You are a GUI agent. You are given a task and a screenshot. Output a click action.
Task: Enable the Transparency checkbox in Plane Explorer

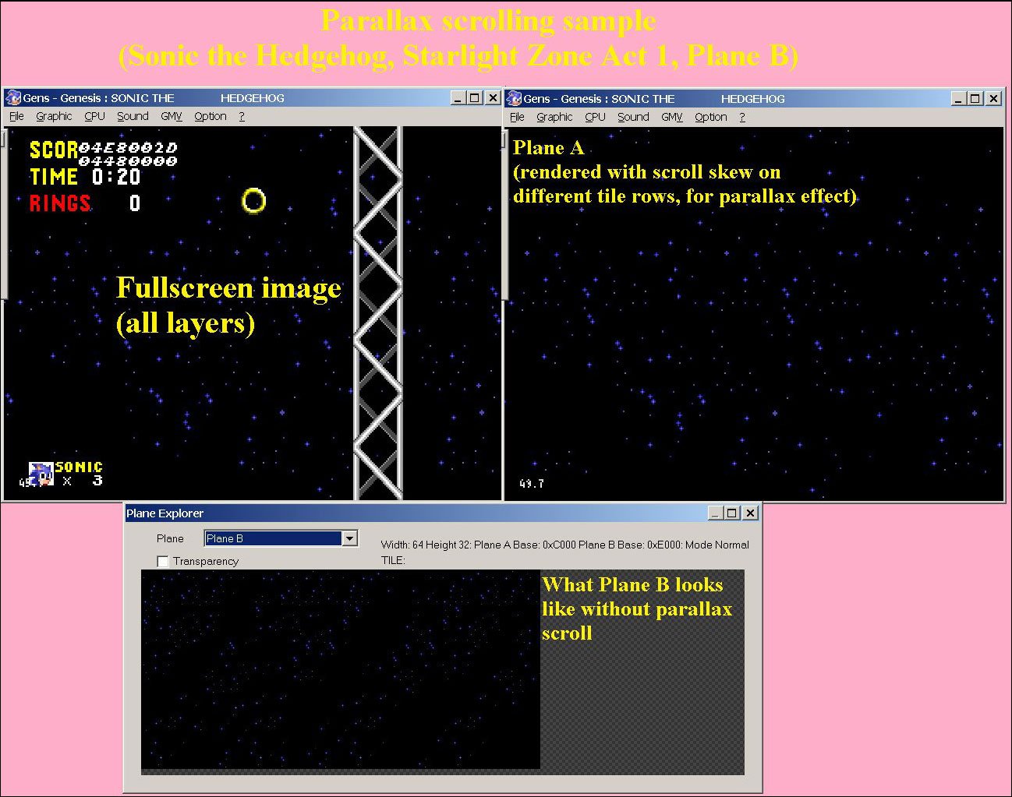[x=163, y=561]
